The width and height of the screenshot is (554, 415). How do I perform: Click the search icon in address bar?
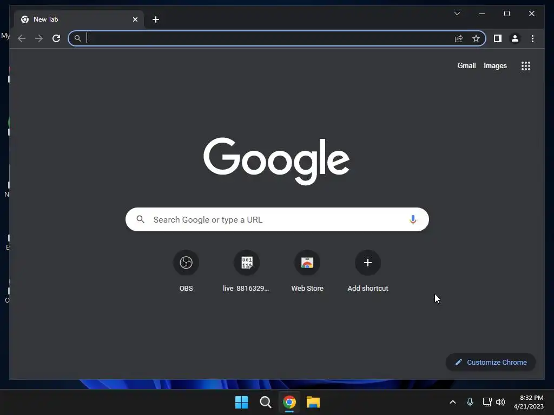[78, 38]
